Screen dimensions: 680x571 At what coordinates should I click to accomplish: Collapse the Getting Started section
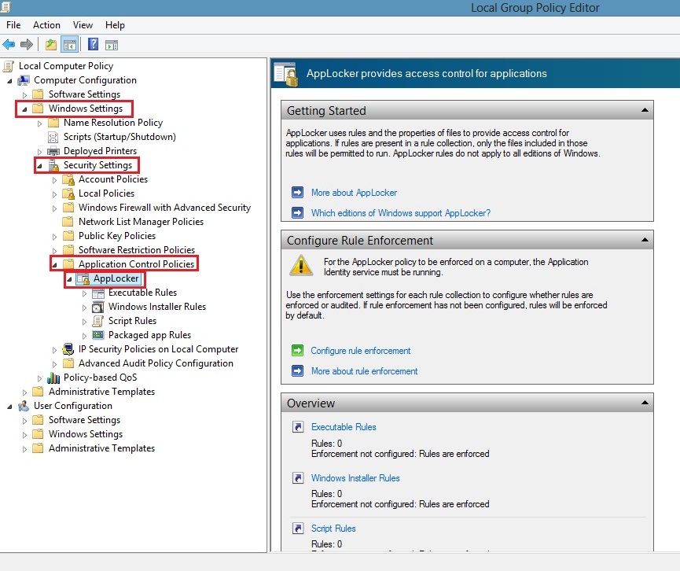[x=645, y=110]
